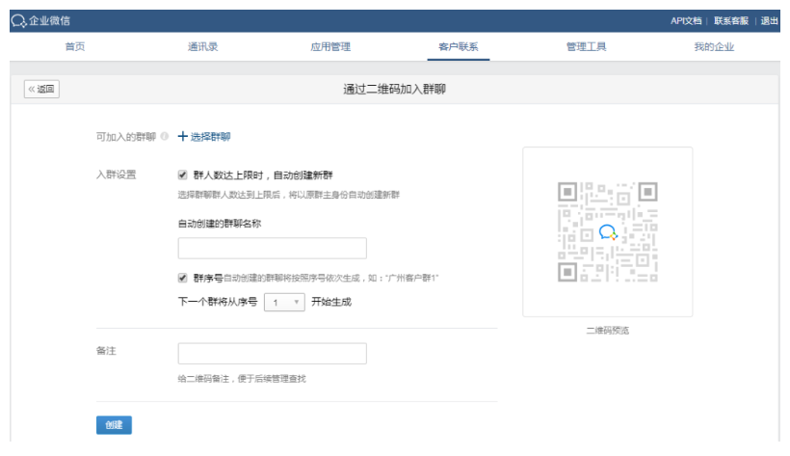Click the 联系客服 link

click(x=731, y=20)
